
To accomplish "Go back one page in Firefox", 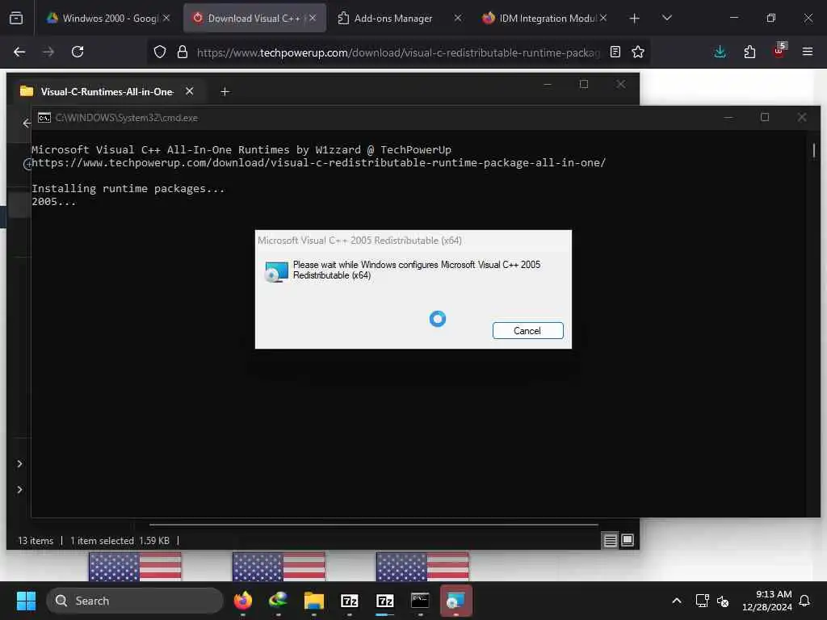I will click(x=19, y=52).
